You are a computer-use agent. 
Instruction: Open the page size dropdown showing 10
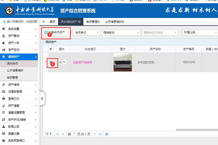point(48,134)
